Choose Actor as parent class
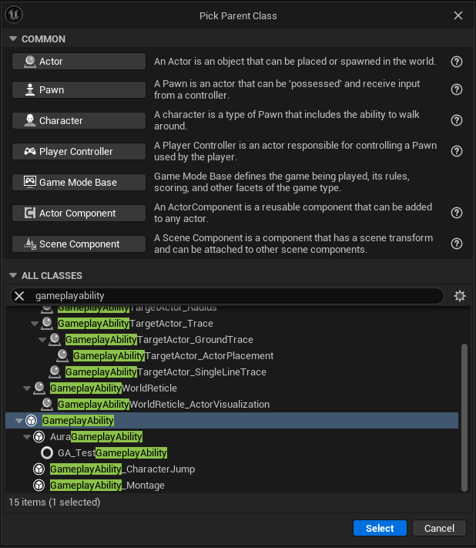476x548 pixels. 79,62
